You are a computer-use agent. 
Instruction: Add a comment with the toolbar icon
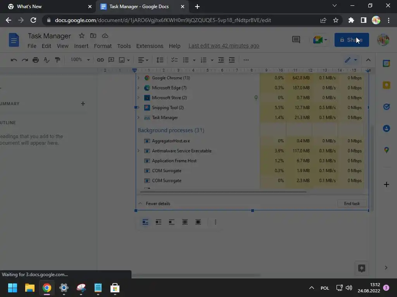tap(111, 60)
